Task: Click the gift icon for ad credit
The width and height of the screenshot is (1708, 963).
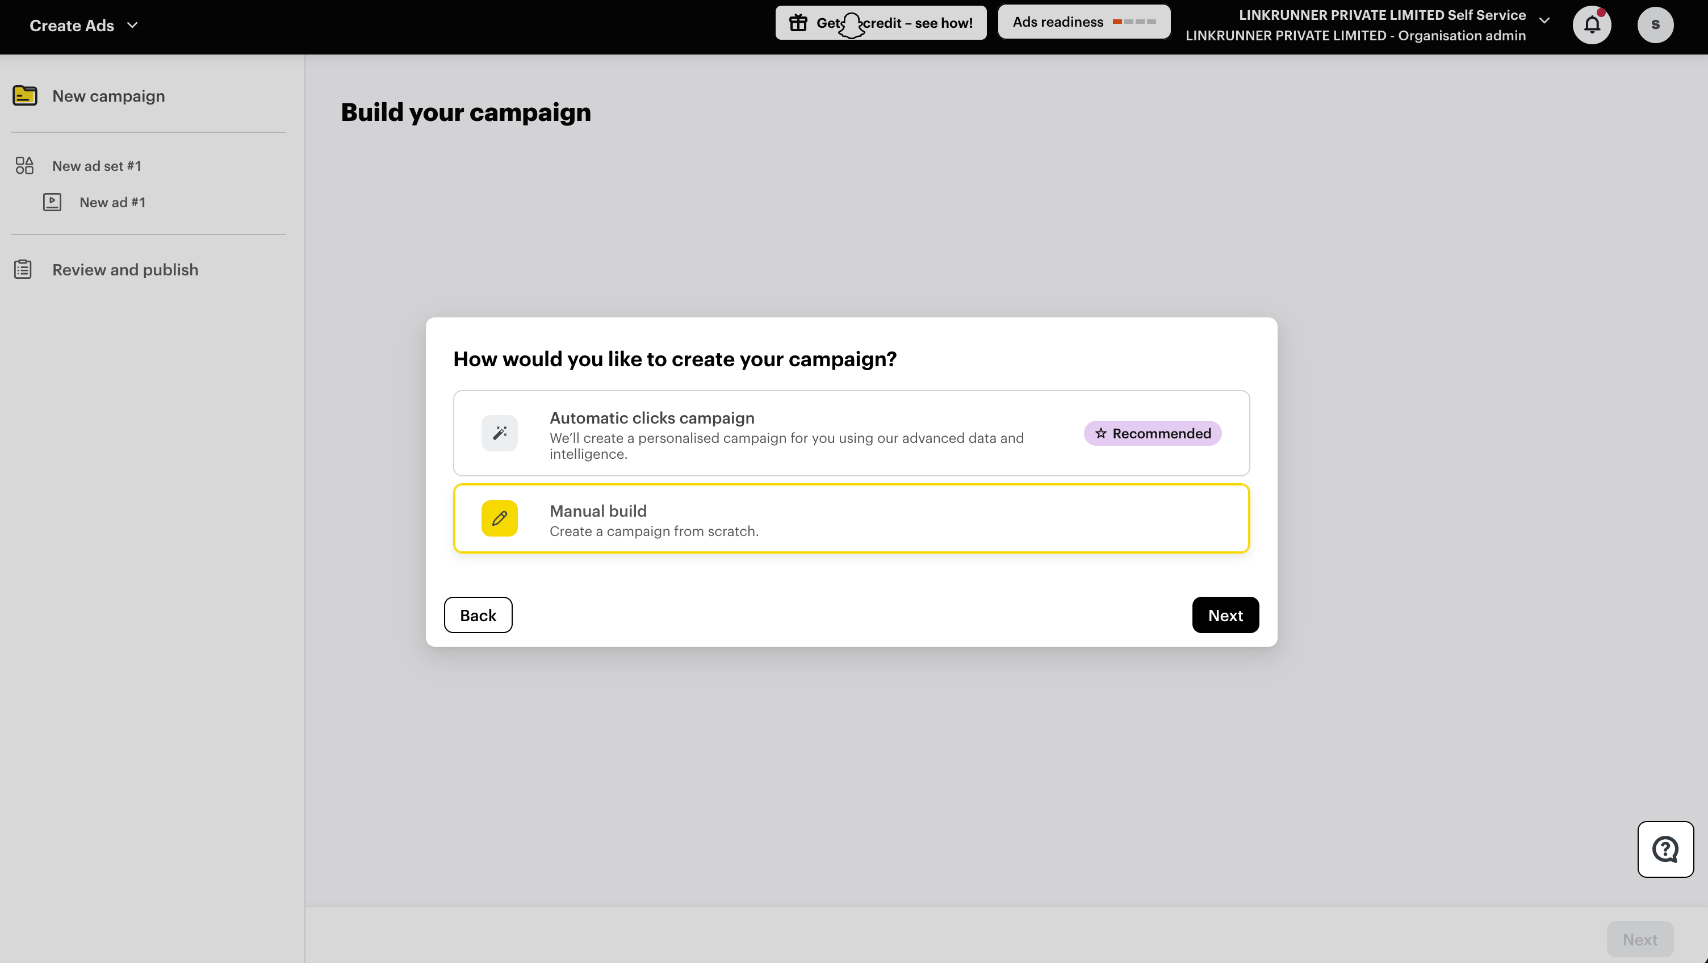Action: tap(798, 23)
